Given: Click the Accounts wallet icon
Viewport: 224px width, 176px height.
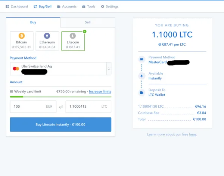Looking at the screenshot, I should click(x=59, y=7).
